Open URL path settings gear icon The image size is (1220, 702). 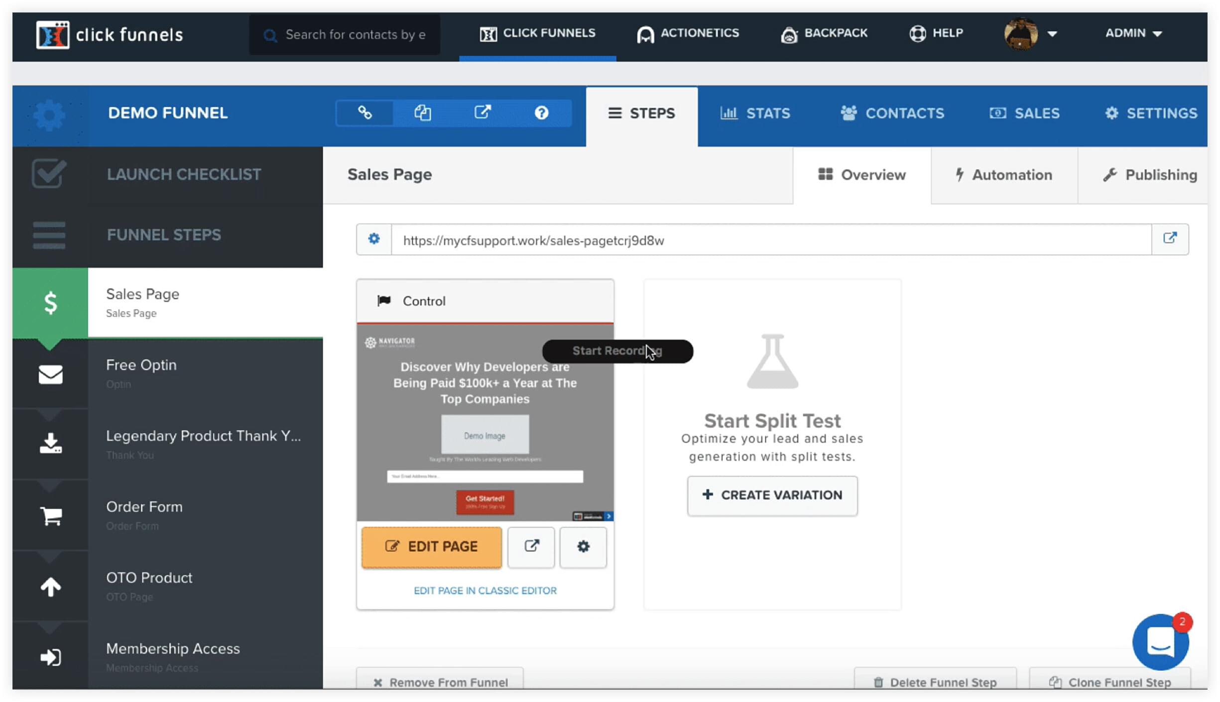pos(374,239)
